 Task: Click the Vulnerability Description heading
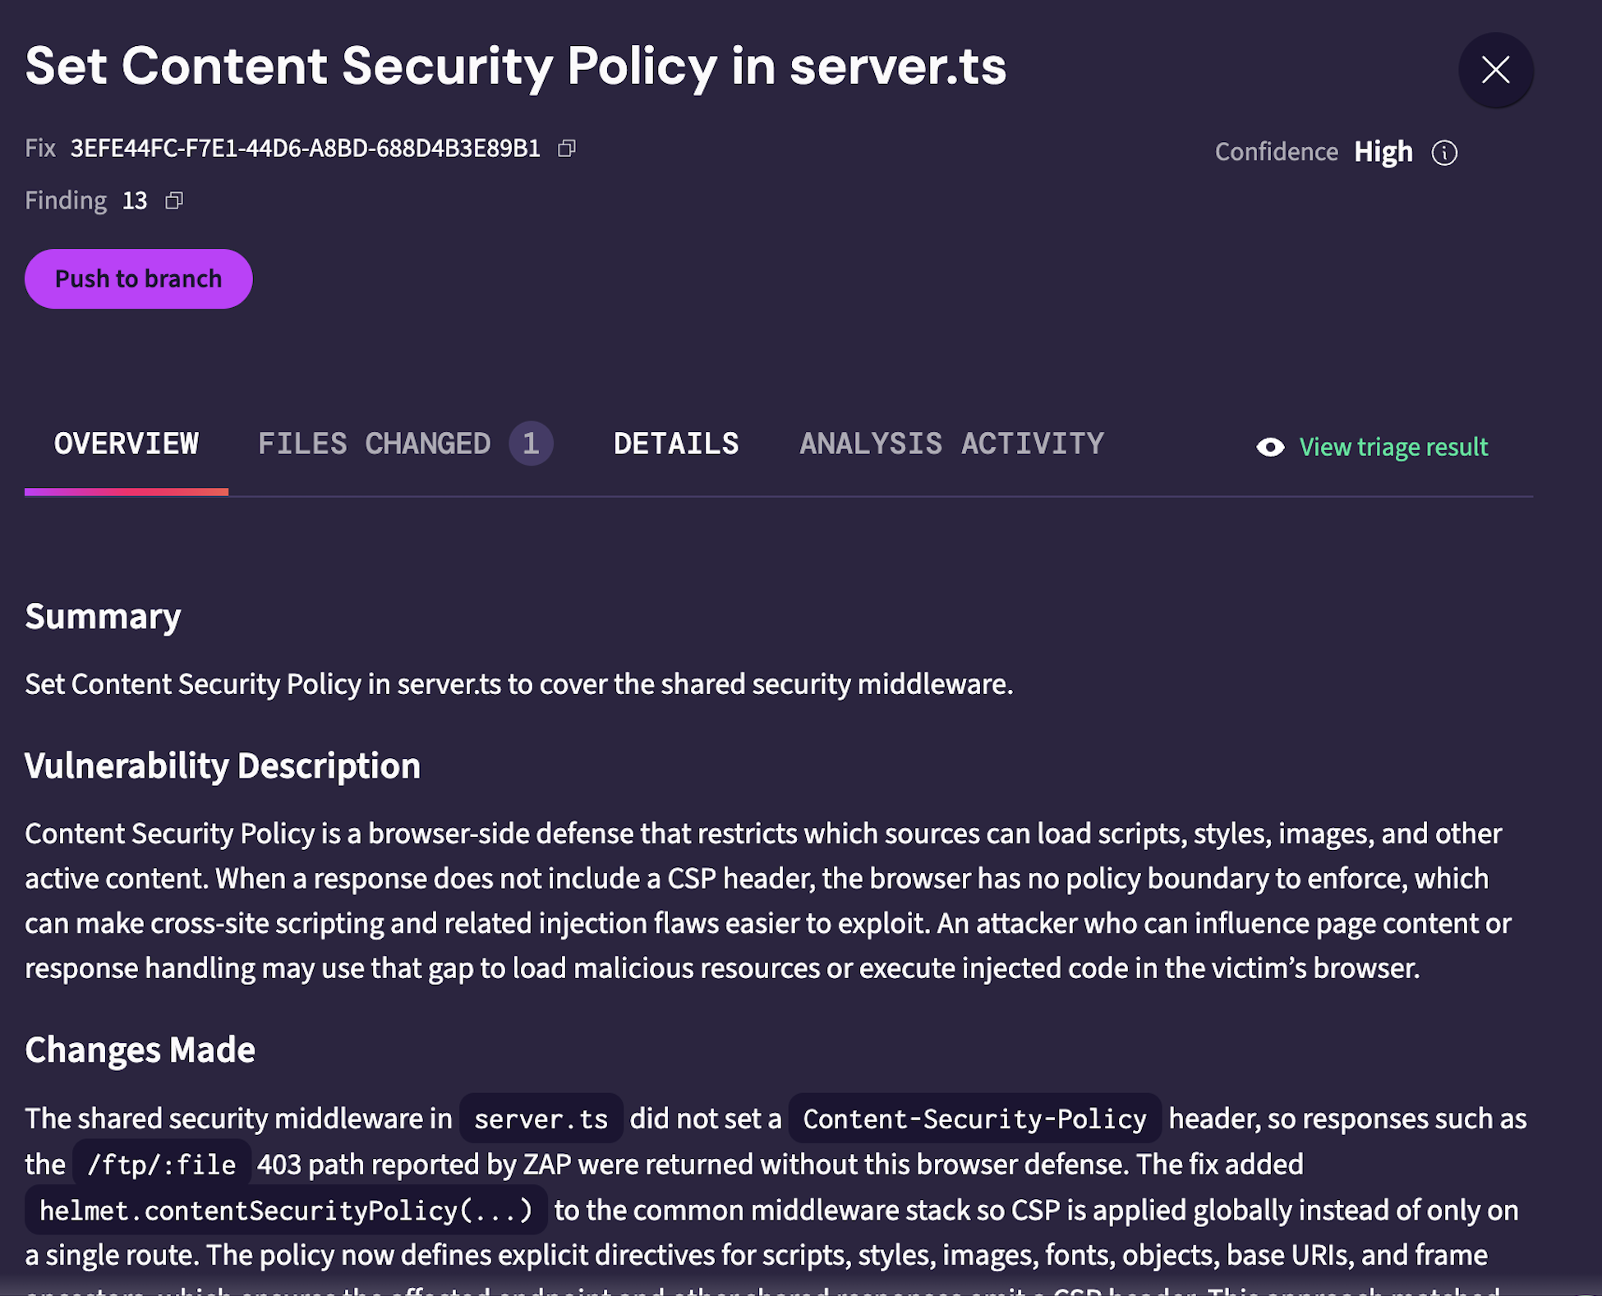coord(223,766)
